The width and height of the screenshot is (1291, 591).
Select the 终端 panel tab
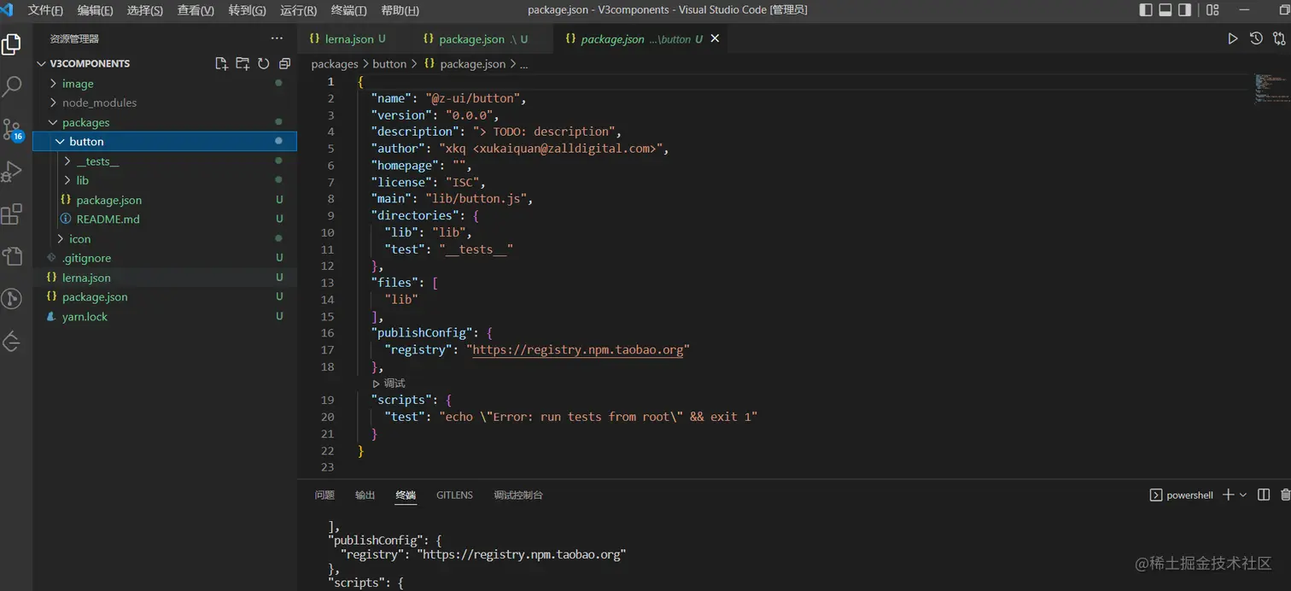[406, 495]
